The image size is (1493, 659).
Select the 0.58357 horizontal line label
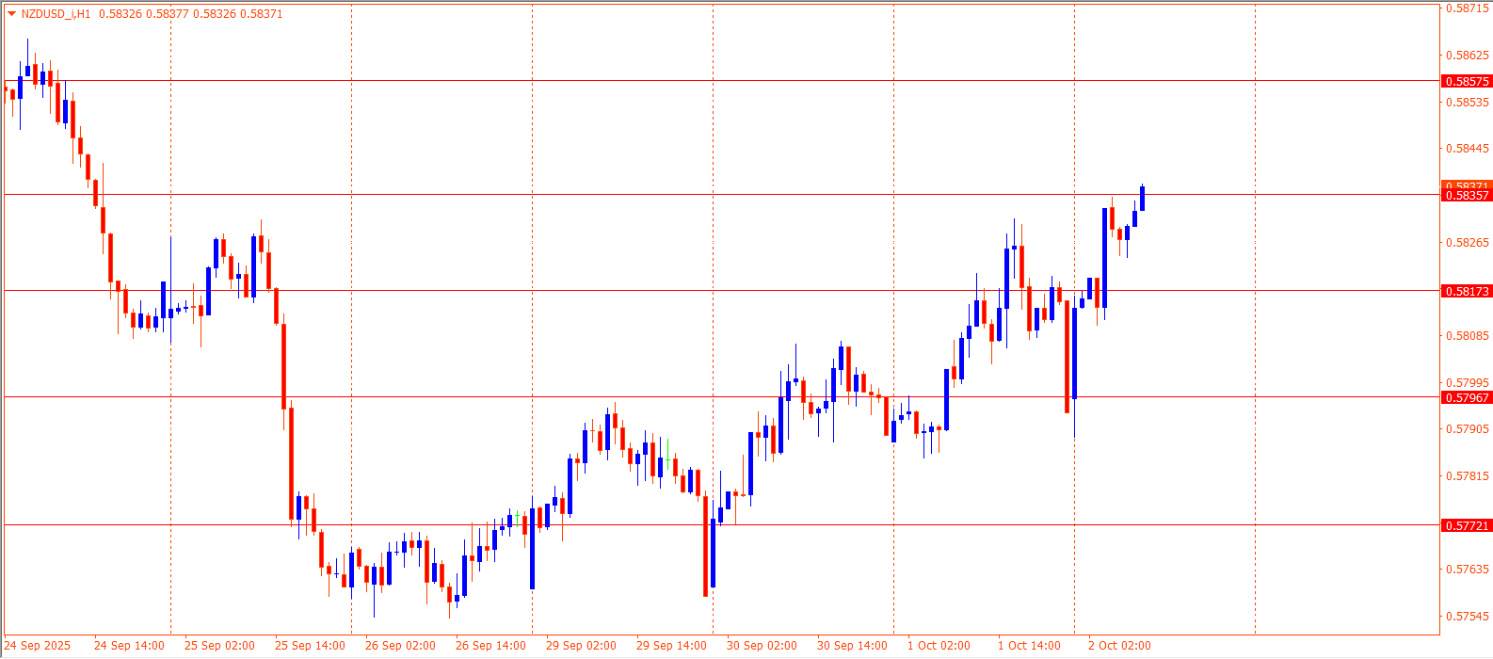(x=1467, y=196)
